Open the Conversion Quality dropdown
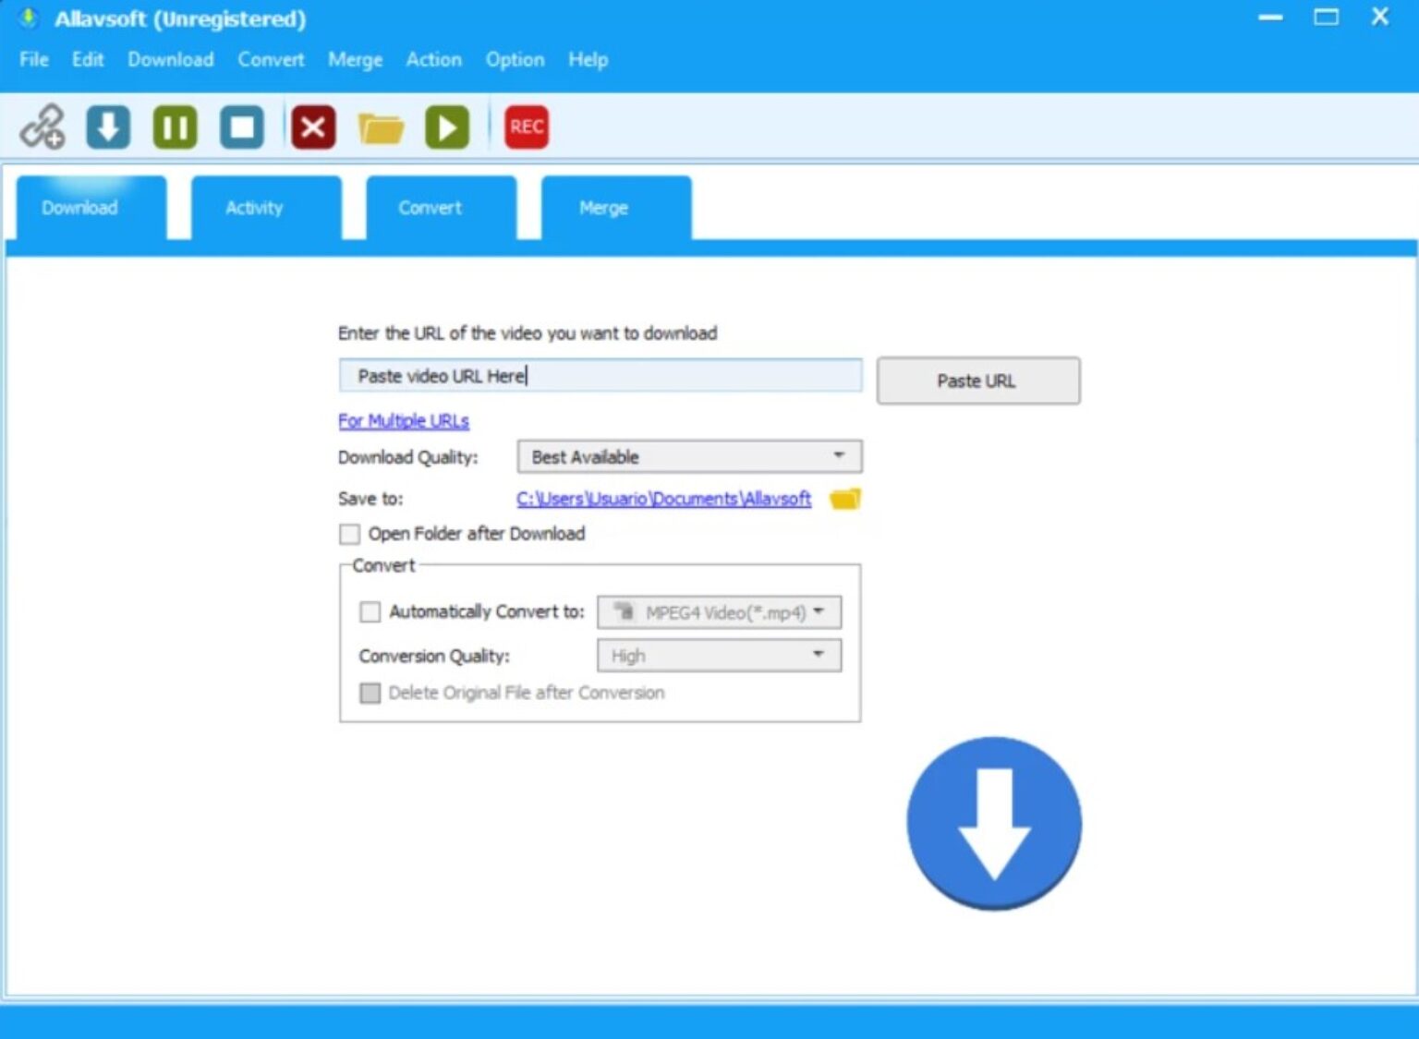The height and width of the screenshot is (1039, 1419). coord(817,655)
